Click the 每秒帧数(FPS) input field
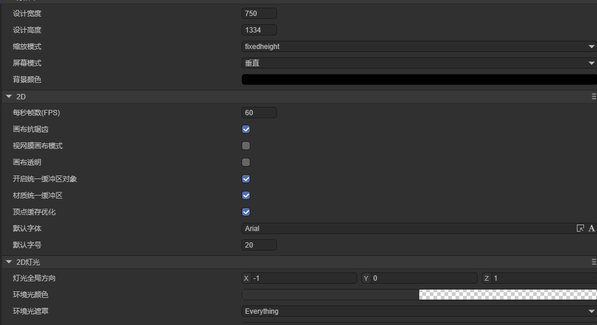Image resolution: width=597 pixels, height=325 pixels. (x=259, y=113)
